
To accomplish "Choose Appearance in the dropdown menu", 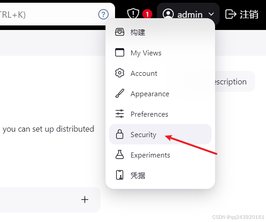I will point(160,94).
